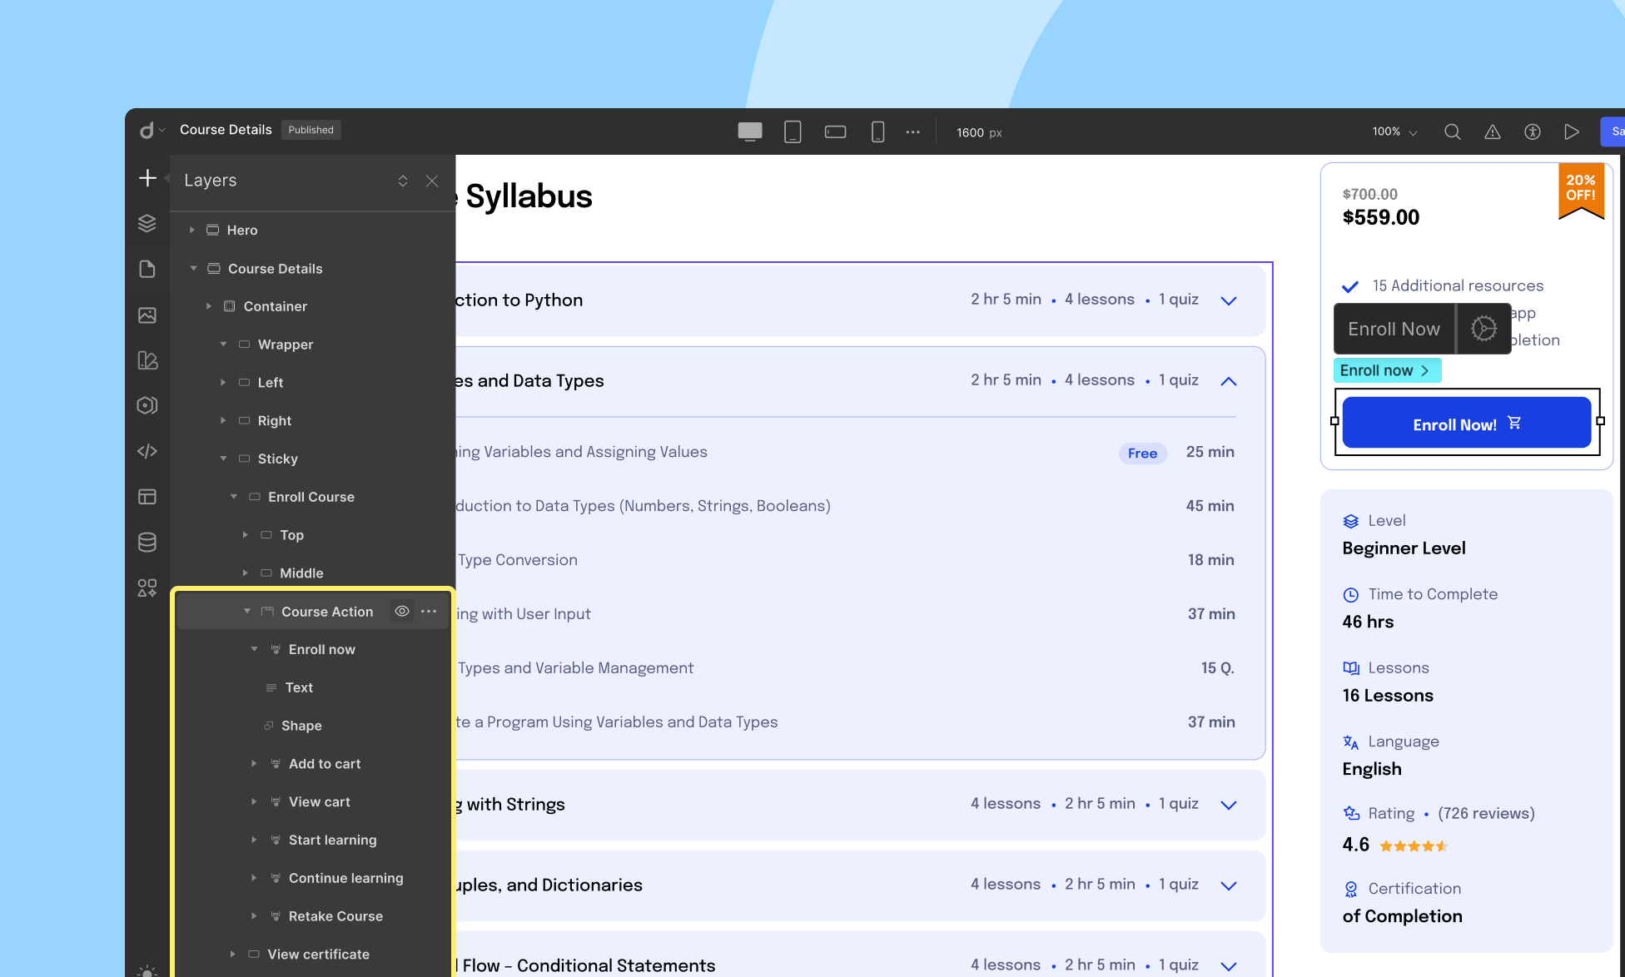Switch to tablet landscape viewport
The image size is (1625, 977).
(835, 131)
